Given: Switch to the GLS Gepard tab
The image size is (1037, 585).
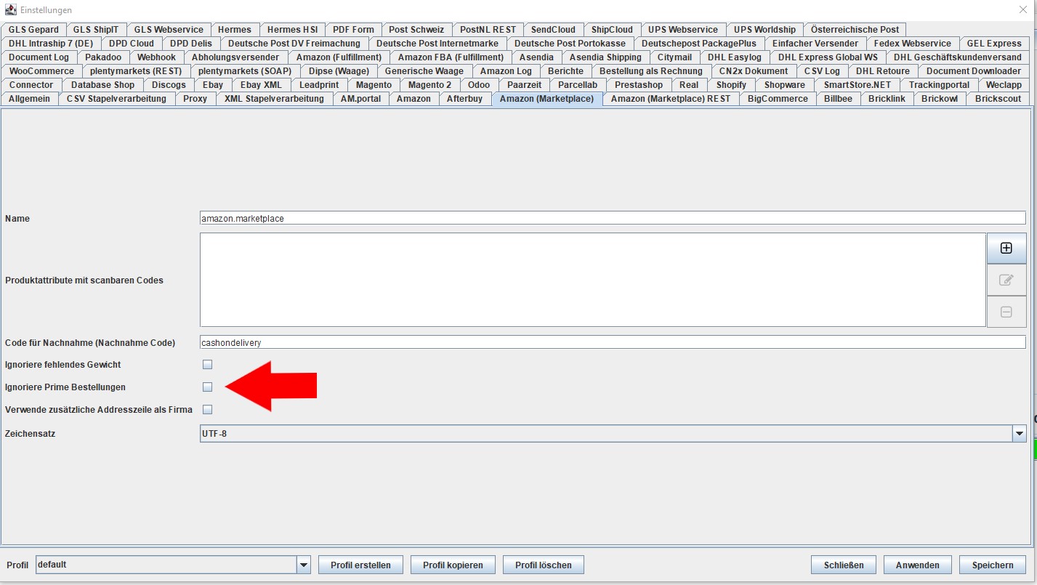Looking at the screenshot, I should pos(33,29).
